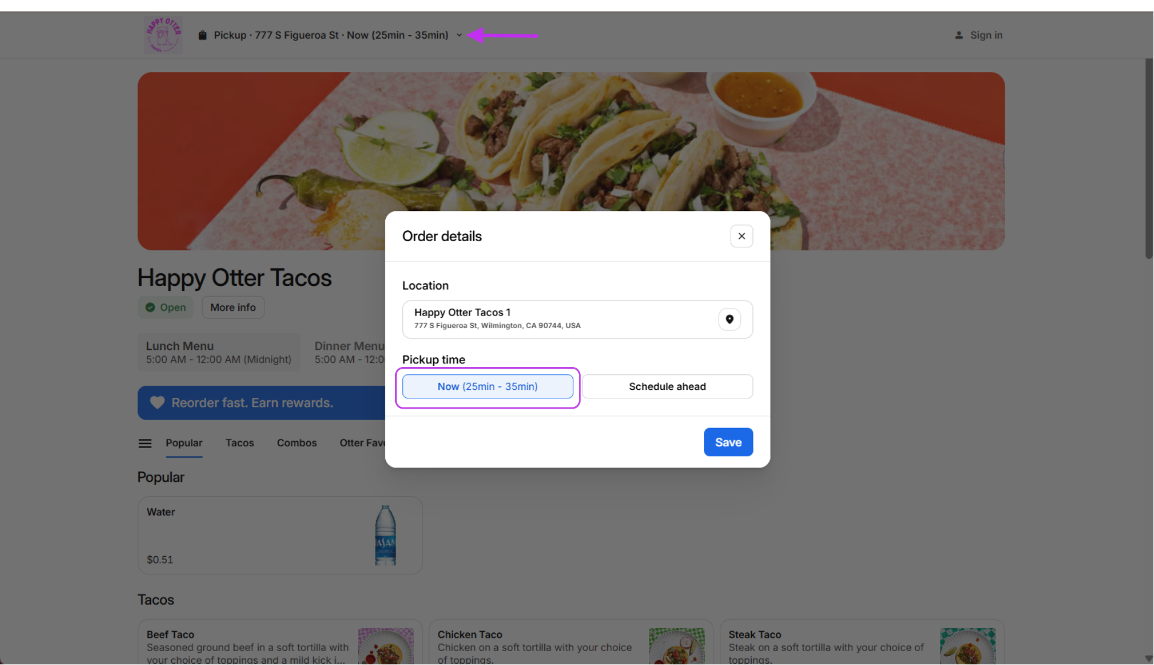Click the Steak Taco photo thumbnail

[968, 646]
